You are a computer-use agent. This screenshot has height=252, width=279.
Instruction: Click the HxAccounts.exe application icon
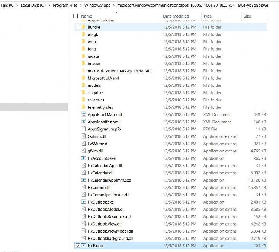click(x=84, y=158)
